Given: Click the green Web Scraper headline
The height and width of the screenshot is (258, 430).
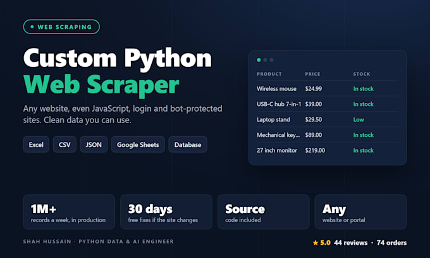Looking at the screenshot, I should (101, 85).
